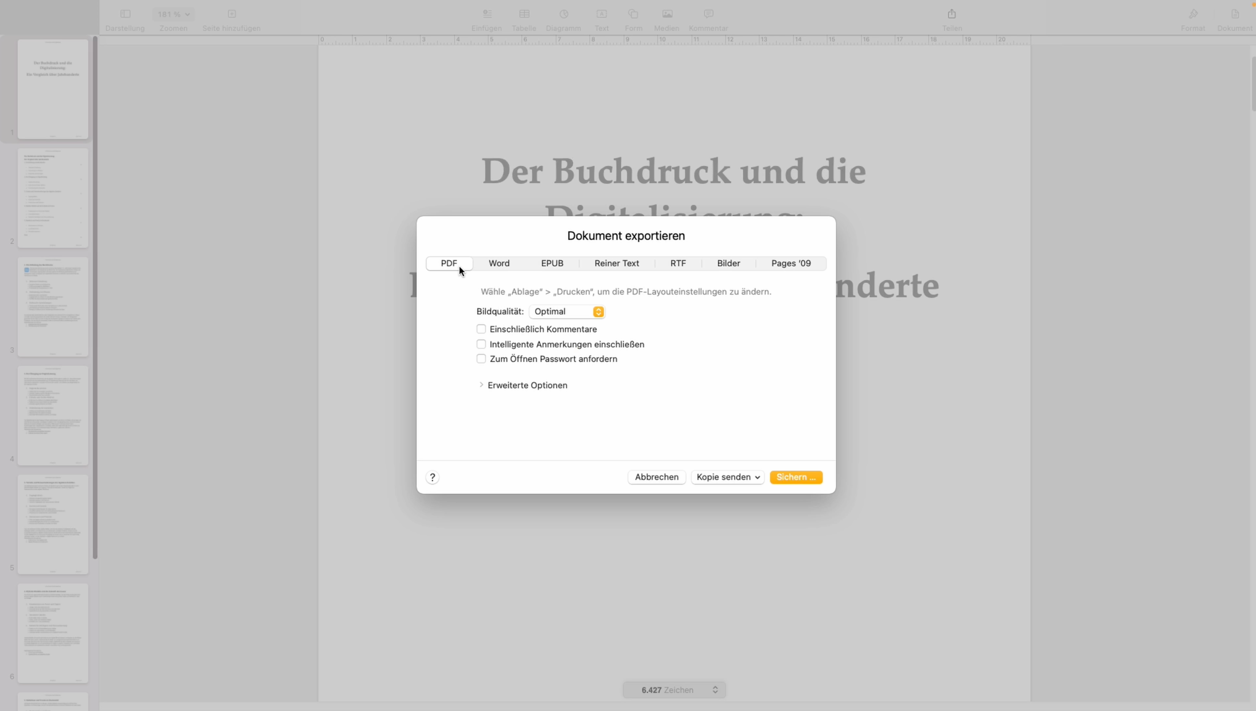Open the Bildqualität Optimal dropdown
The image size is (1256, 711).
pos(567,311)
